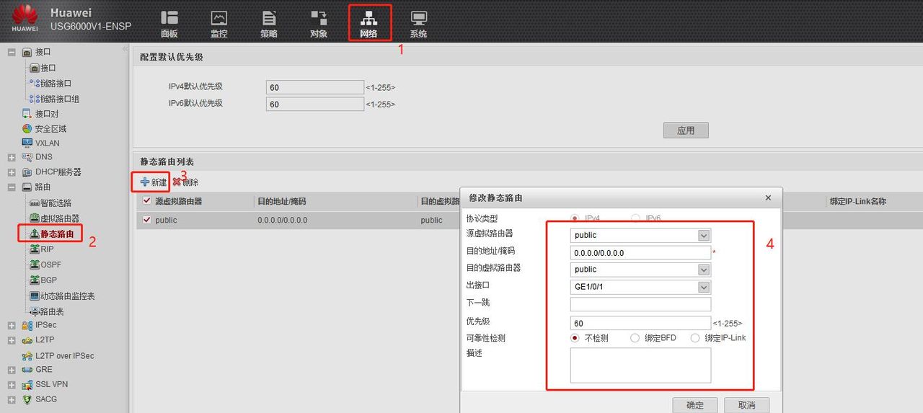Click 绑定IP-Link名称 column header
Viewport: 923px width, 413px height.
pyautogui.click(x=858, y=202)
